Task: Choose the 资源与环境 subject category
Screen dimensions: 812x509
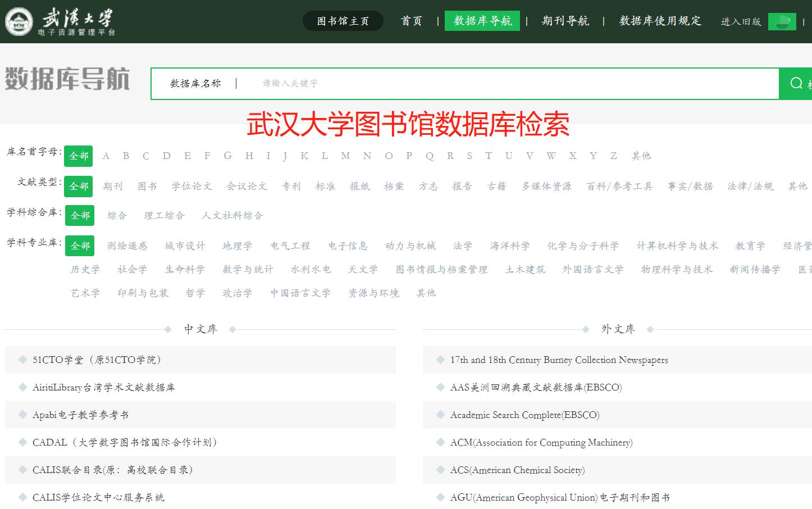Action: coord(373,293)
